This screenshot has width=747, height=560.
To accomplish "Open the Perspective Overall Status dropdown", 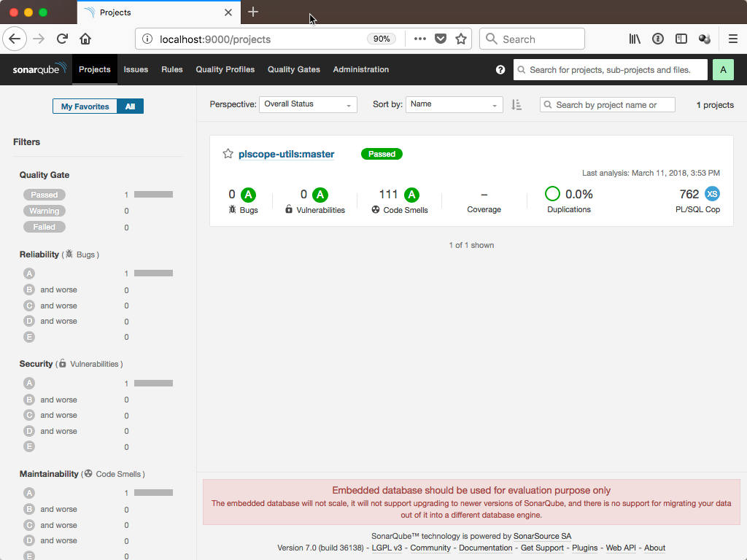I will click(308, 104).
